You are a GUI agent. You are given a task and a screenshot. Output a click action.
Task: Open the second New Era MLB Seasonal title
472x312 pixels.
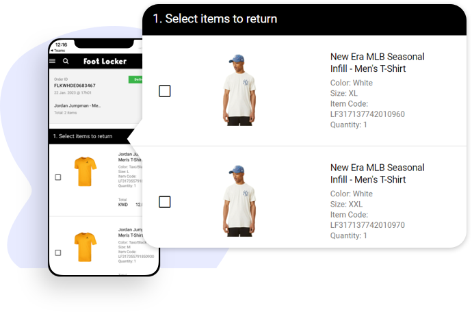point(377,173)
